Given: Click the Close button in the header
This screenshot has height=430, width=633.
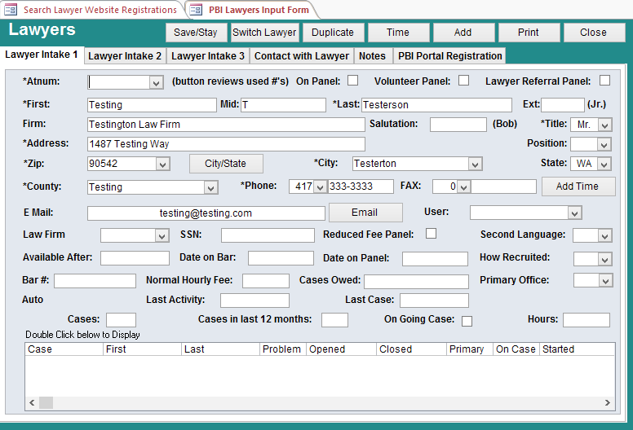Looking at the screenshot, I should click(594, 33).
